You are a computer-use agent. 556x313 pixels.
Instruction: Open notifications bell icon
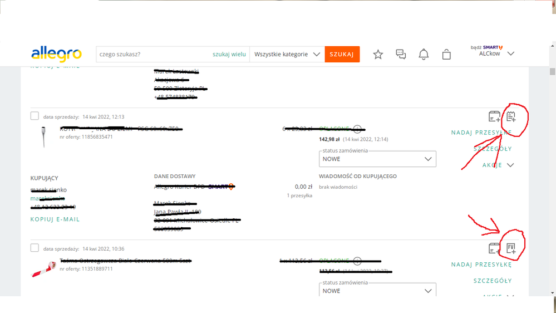point(424,54)
